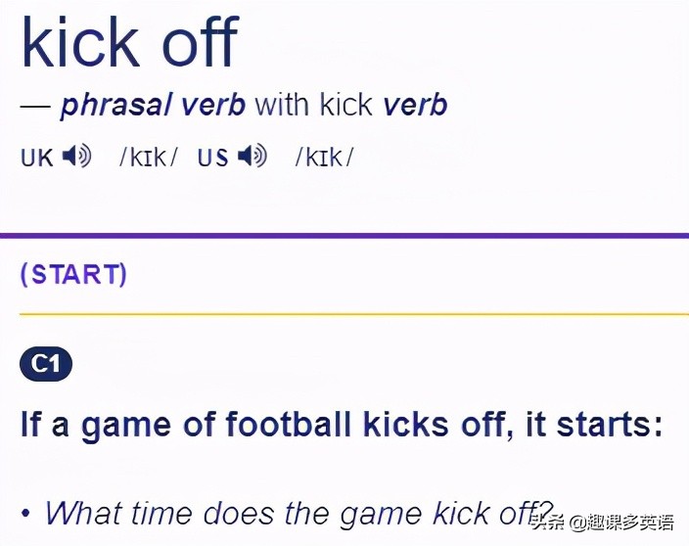Viewport: 689px width, 546px height.
Task: Open the 'phrasal verb' grammar link
Action: pos(154,106)
